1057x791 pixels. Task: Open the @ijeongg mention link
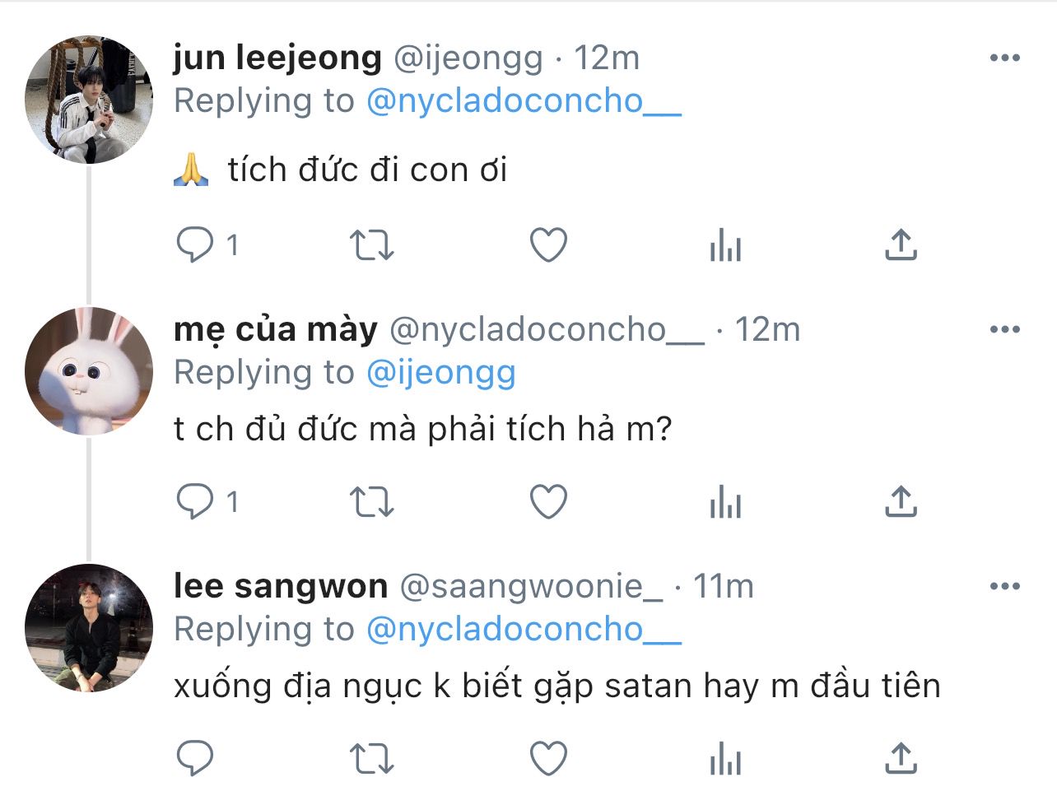coord(440,373)
